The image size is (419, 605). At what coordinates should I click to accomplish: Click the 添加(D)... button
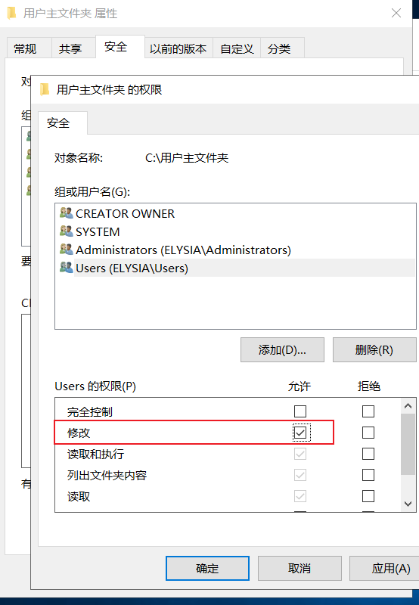point(282,350)
